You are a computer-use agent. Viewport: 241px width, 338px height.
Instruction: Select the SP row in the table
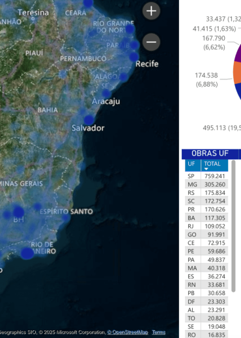pyautogui.click(x=206, y=176)
